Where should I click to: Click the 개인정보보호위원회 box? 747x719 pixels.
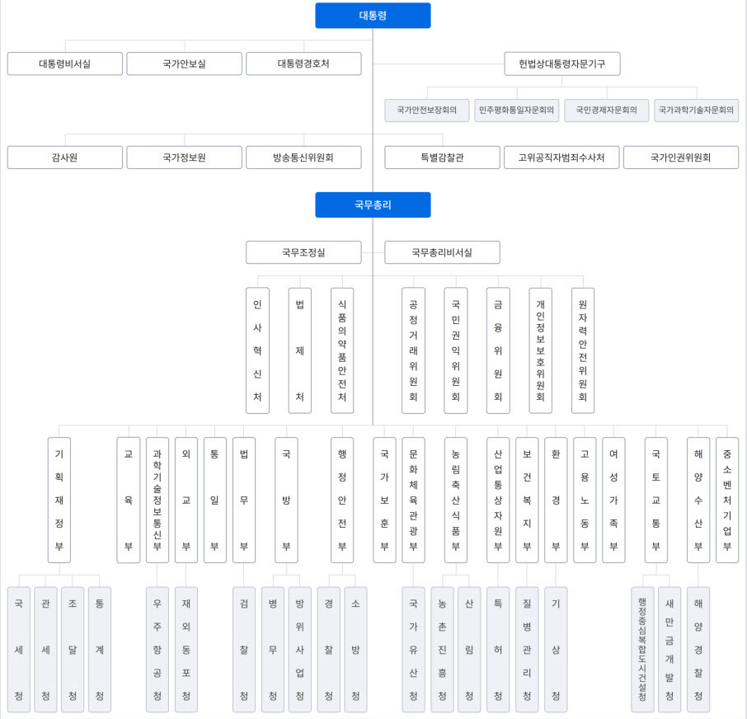tap(541, 350)
